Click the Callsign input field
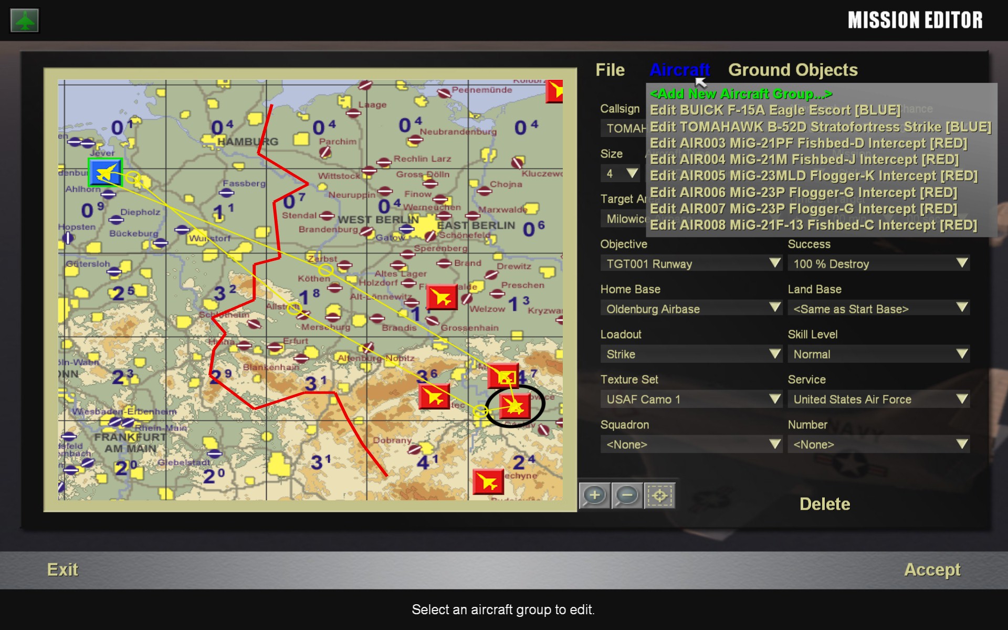Screen dimensions: 1008x630 (624, 128)
